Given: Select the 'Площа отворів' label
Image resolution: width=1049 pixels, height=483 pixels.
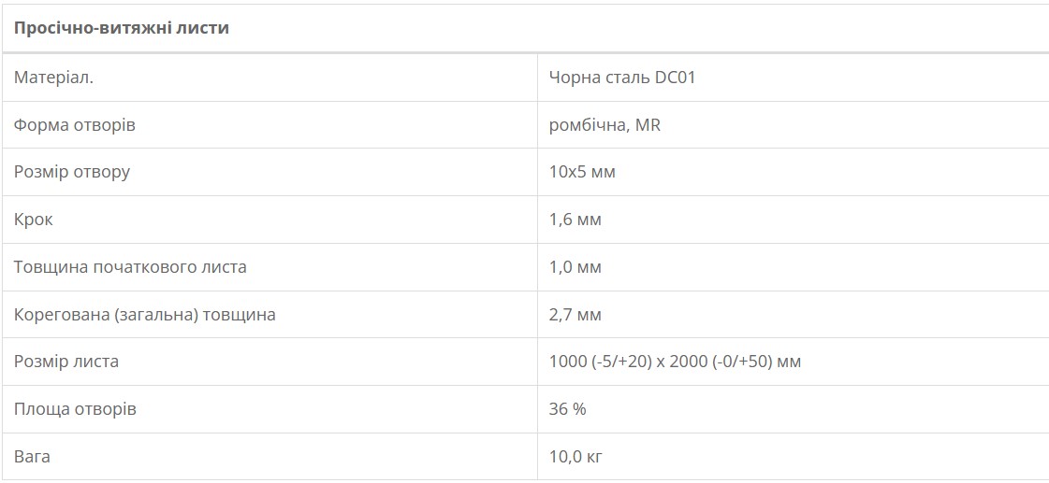Looking at the screenshot, I should [75, 409].
